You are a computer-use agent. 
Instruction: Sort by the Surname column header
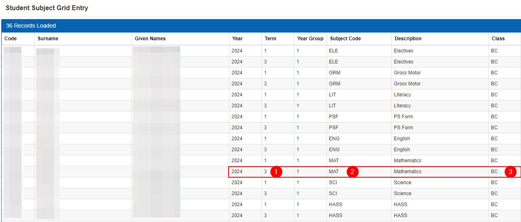coord(48,39)
